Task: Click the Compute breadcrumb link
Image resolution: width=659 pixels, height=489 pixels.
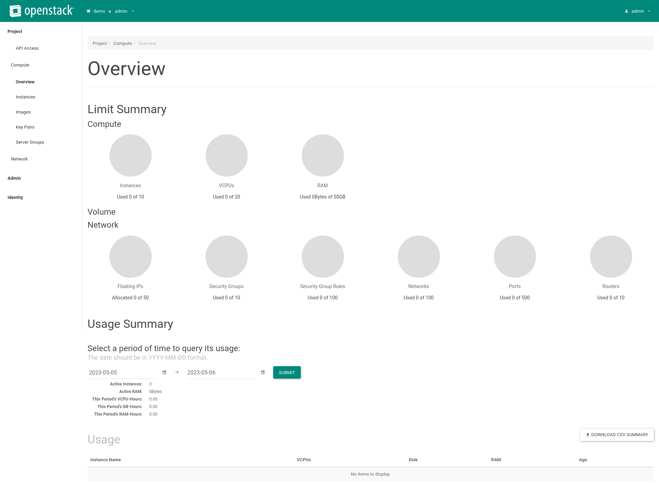Action: [x=122, y=43]
